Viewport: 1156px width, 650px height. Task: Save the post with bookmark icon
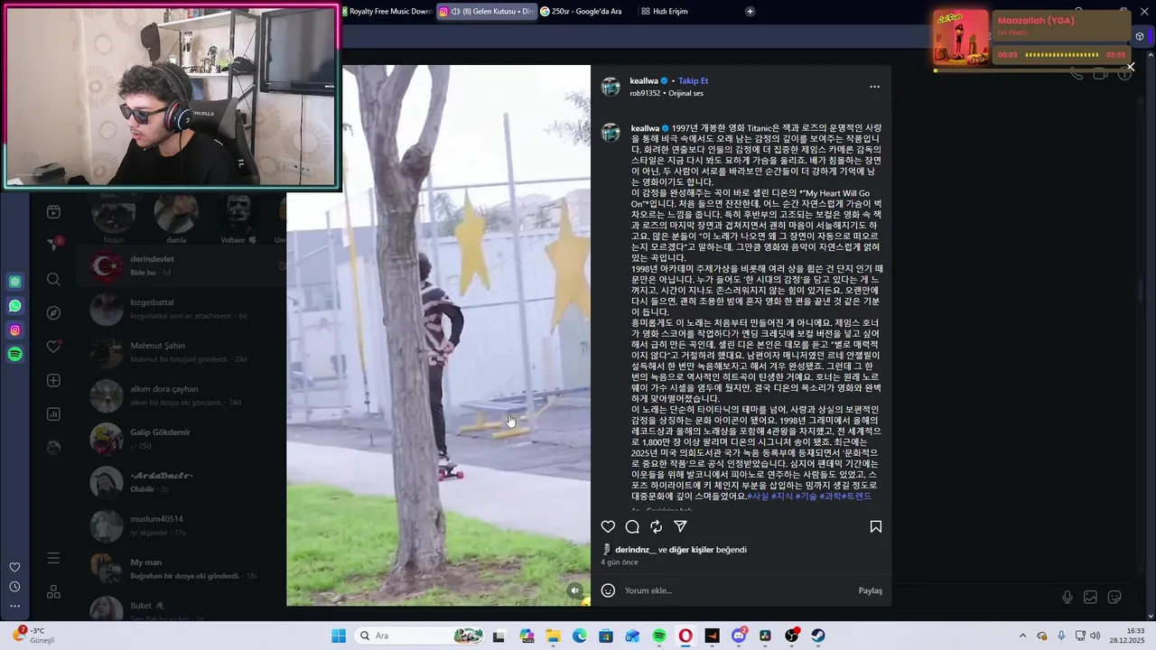click(876, 527)
